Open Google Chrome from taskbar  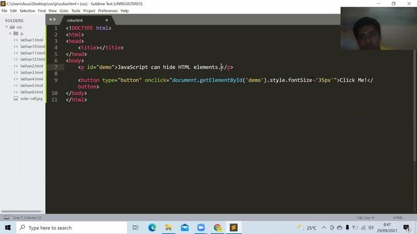(x=218, y=227)
